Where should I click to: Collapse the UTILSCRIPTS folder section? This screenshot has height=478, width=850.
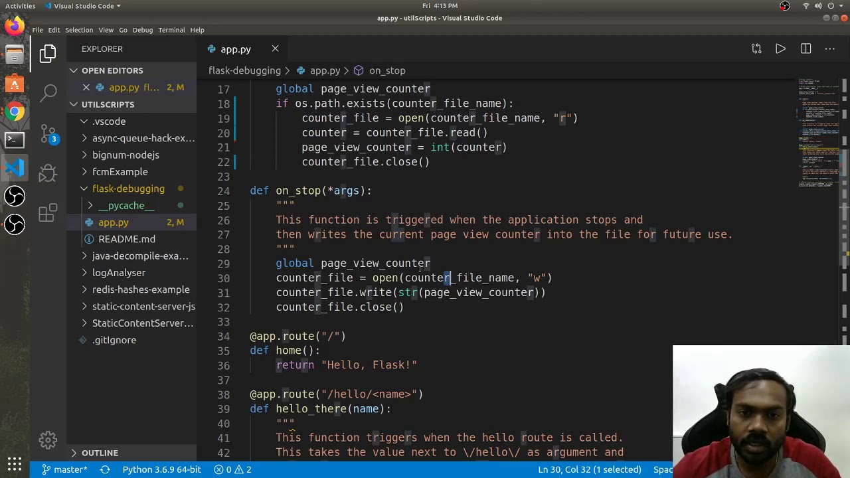pyautogui.click(x=131, y=104)
